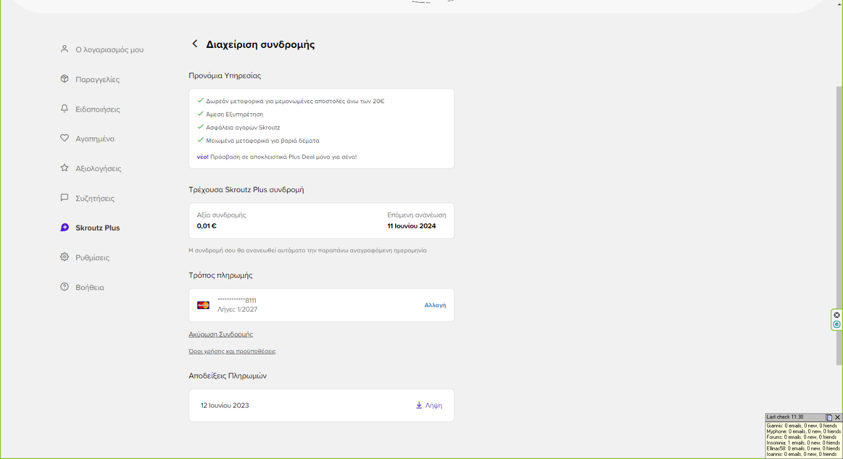Click the receipt date 12 Ιουνίου 2023

coord(225,405)
